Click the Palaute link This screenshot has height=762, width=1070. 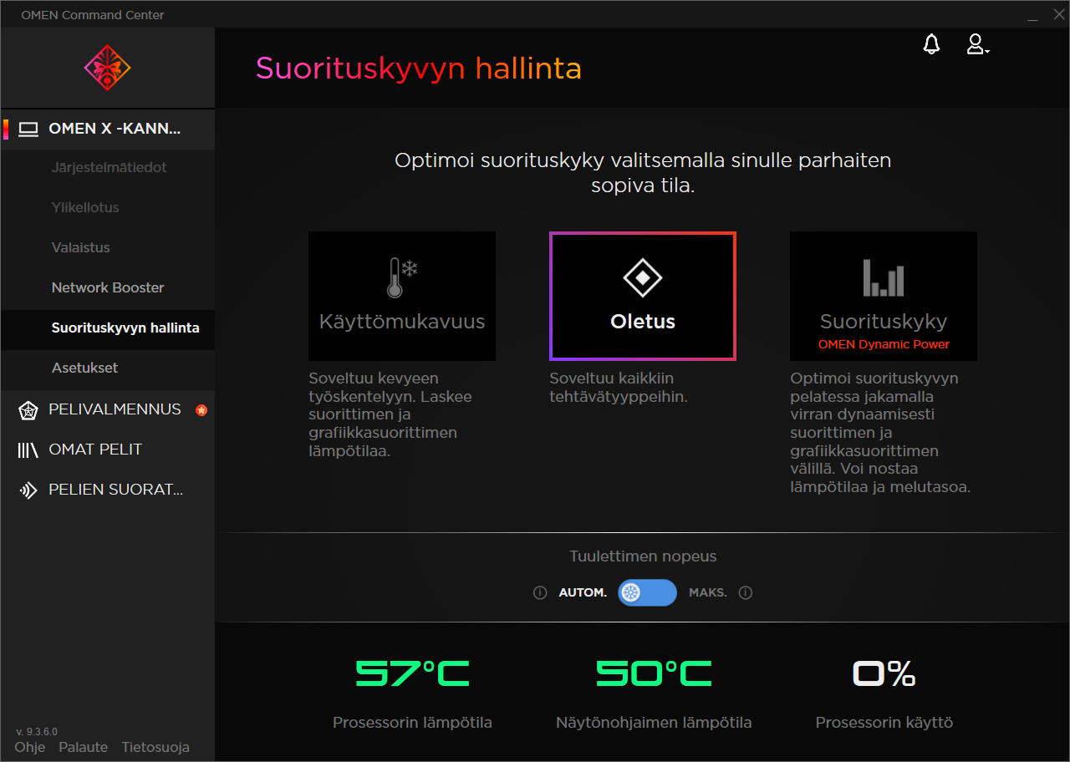click(83, 747)
